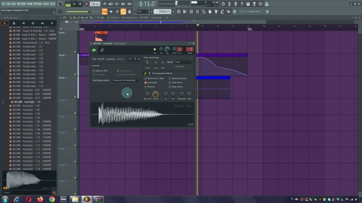Toggle the metronome icon
This screenshot has height=203, width=362.
pos(105,4)
